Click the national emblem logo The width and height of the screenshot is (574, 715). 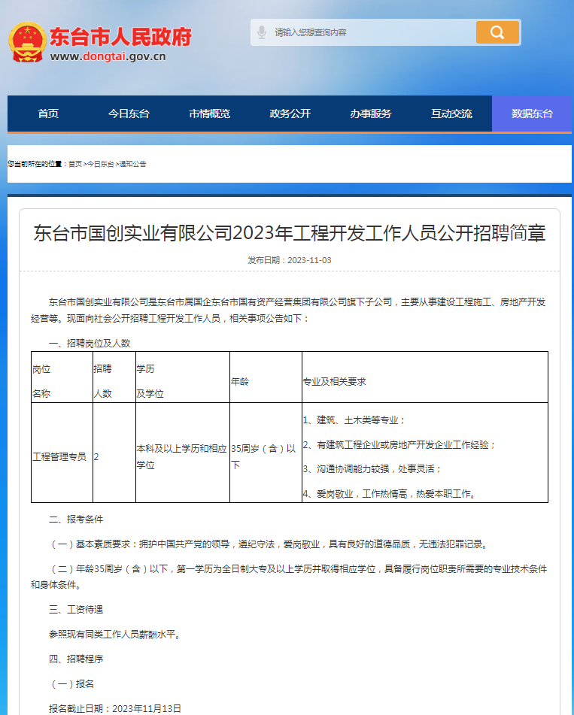(27, 42)
